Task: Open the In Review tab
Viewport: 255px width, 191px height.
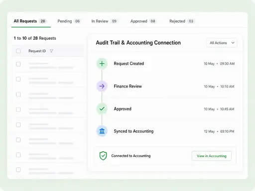Action: pos(105,21)
